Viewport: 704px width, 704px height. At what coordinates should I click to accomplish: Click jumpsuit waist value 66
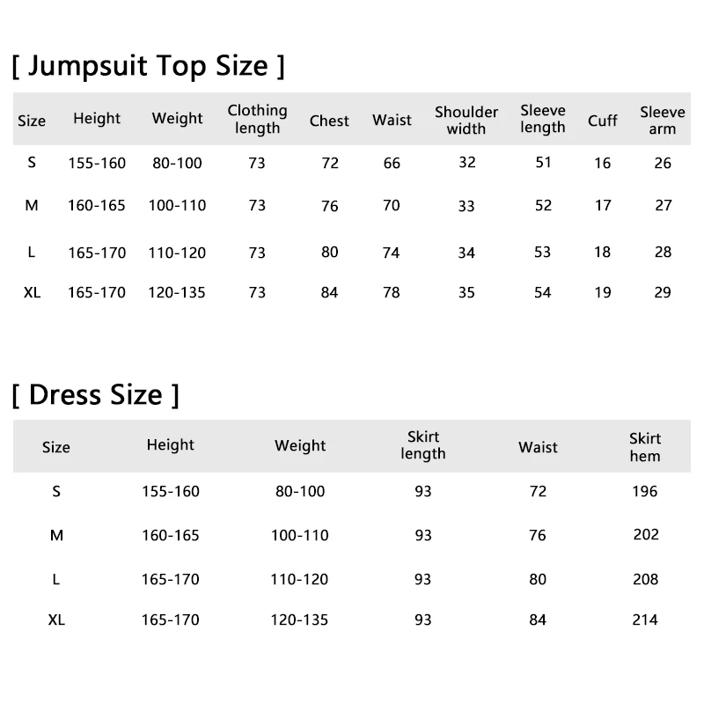(x=392, y=163)
